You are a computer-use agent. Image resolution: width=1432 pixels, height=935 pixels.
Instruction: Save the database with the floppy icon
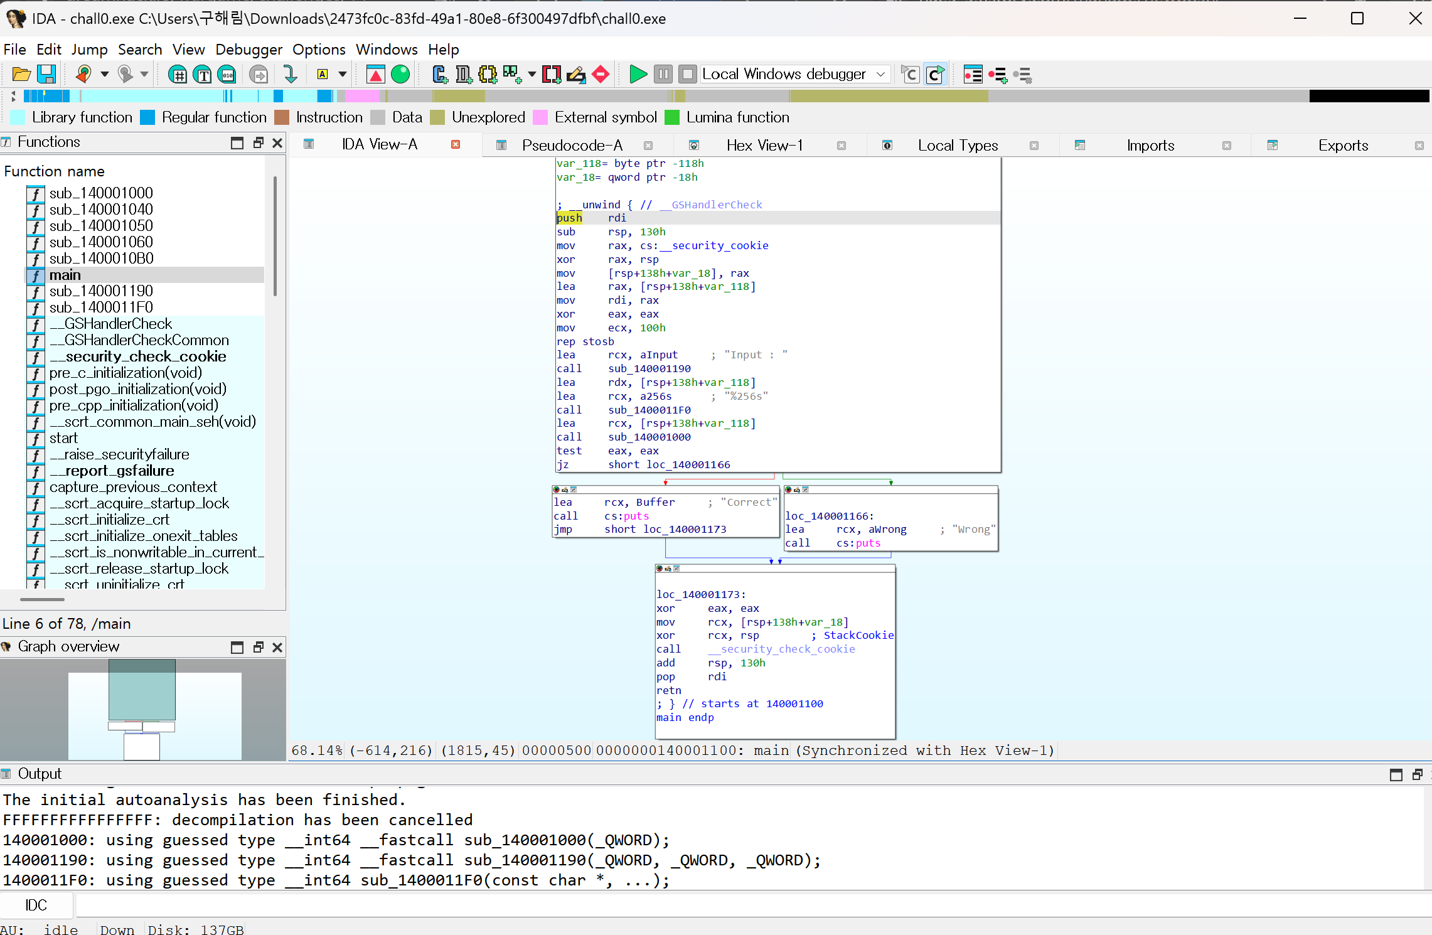click(46, 75)
